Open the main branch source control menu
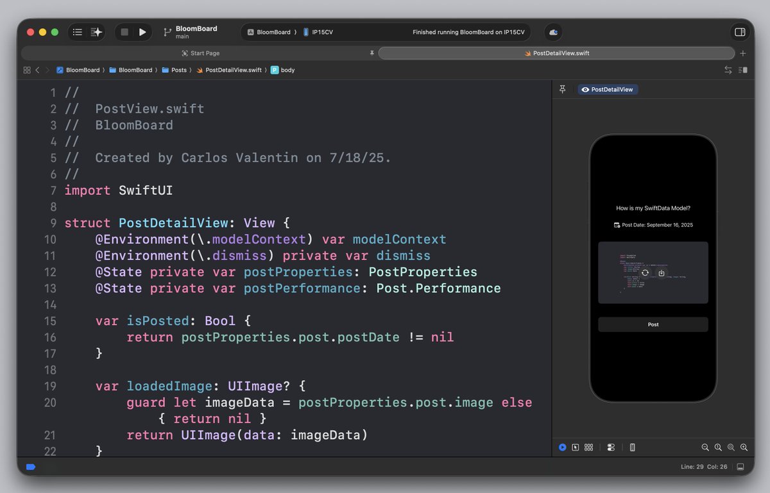770x493 pixels. [x=191, y=32]
